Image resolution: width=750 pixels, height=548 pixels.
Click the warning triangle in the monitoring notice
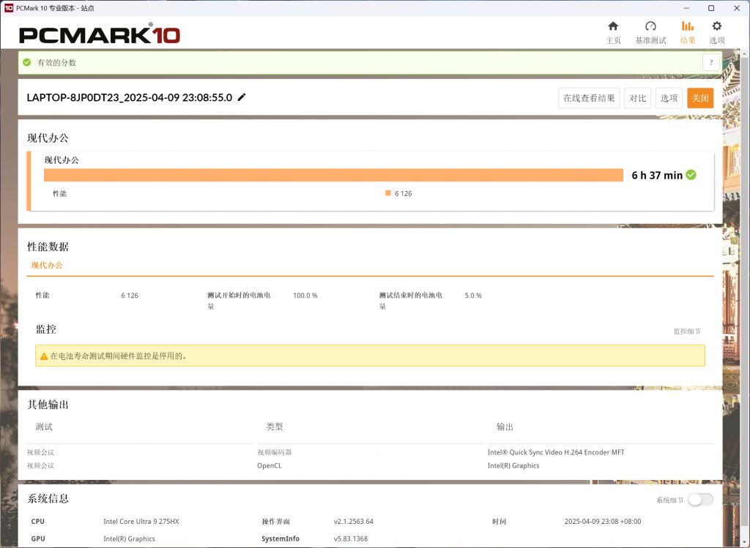(44, 356)
